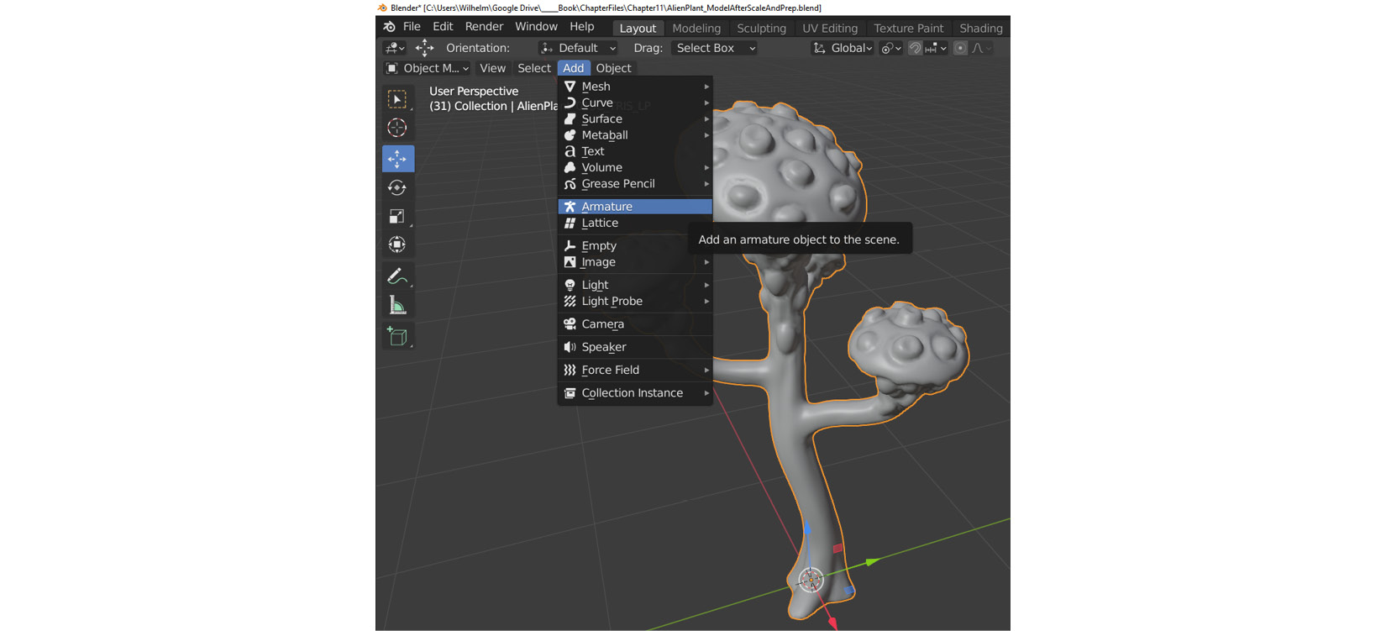1386x631 pixels.
Task: Switch to the Shading workspace tab
Action: [x=981, y=28]
